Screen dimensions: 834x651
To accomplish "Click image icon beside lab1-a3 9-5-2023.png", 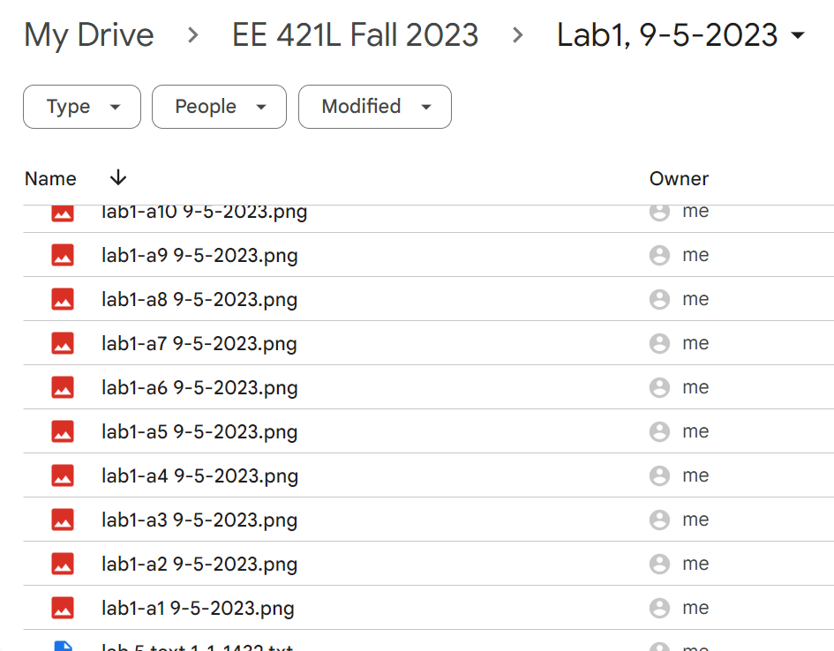I will click(x=63, y=520).
